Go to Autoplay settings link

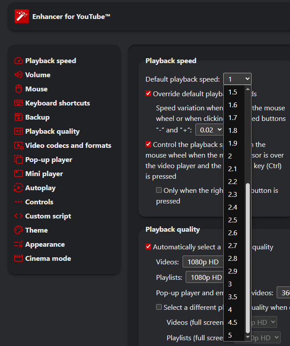point(40,188)
